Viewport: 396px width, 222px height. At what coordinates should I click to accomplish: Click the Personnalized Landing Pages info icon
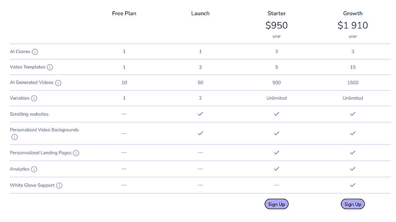point(76,153)
